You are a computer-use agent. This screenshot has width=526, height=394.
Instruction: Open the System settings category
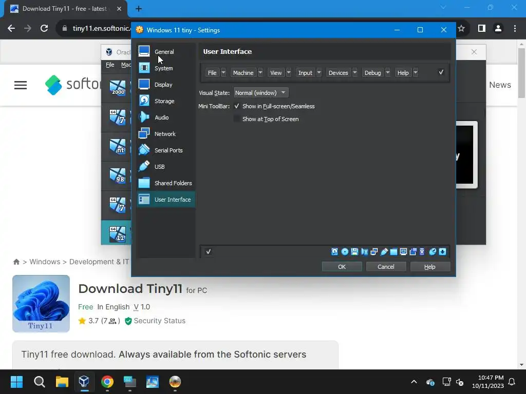[166, 68]
